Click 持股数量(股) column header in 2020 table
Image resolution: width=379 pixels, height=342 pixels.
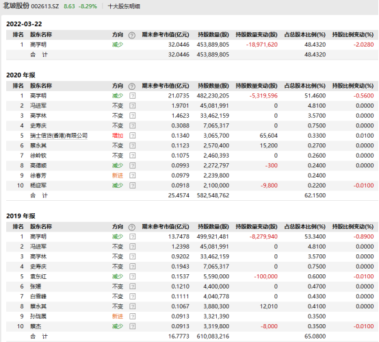[213, 86]
